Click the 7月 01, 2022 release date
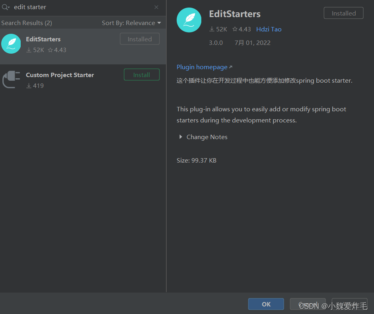374x314 pixels. click(252, 43)
